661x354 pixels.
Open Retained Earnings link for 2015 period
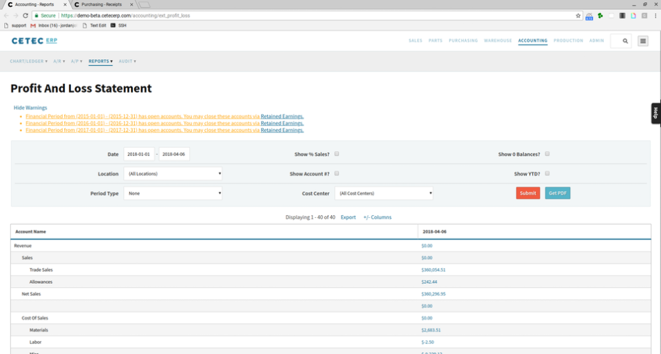coord(282,117)
